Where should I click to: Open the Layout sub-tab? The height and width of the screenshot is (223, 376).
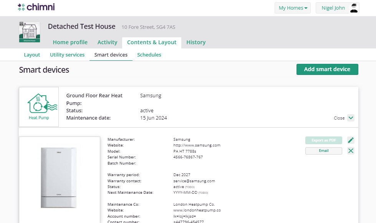click(x=32, y=55)
